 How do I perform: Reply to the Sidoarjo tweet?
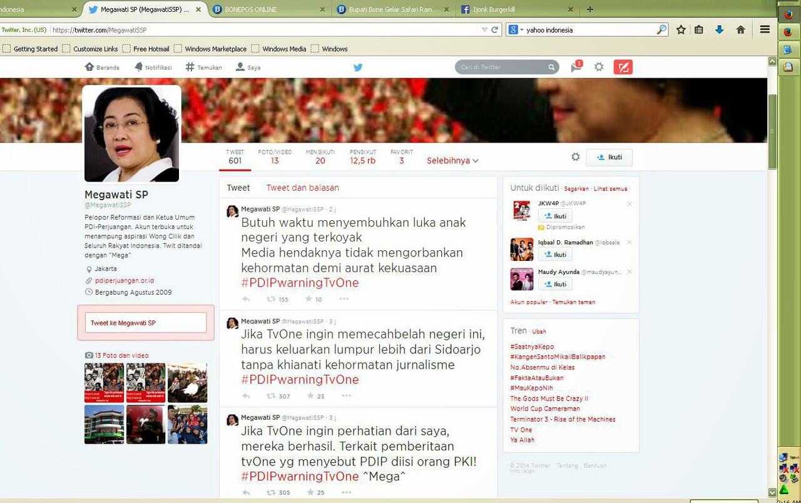point(246,396)
